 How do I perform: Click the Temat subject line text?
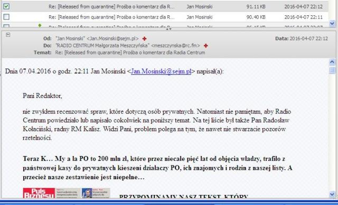(x=130, y=53)
